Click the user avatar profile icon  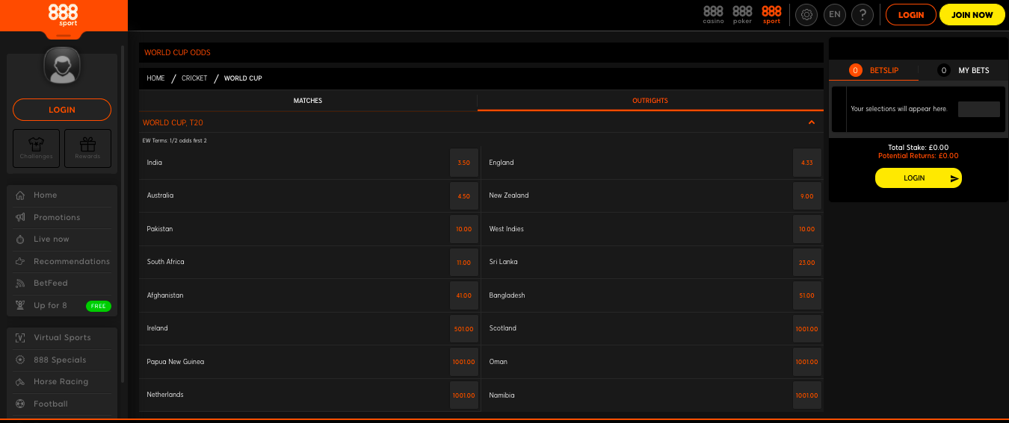62,67
